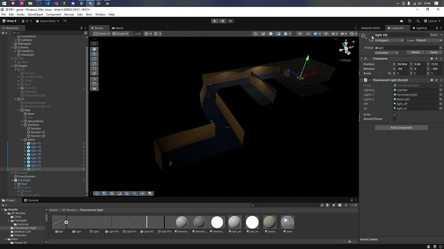444x249 pixels.
Task: Enable the Should Flicker checkbox
Action: point(394,118)
